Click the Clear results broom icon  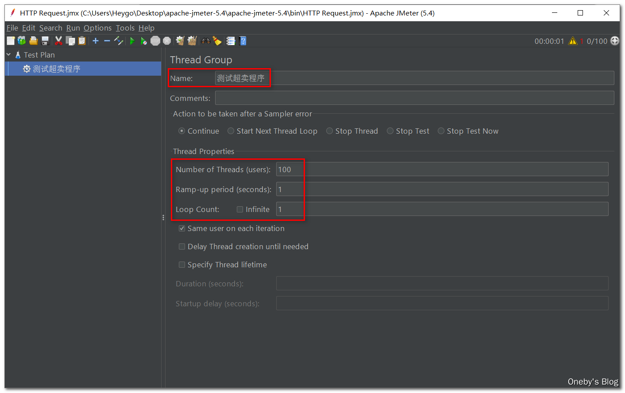pos(180,41)
